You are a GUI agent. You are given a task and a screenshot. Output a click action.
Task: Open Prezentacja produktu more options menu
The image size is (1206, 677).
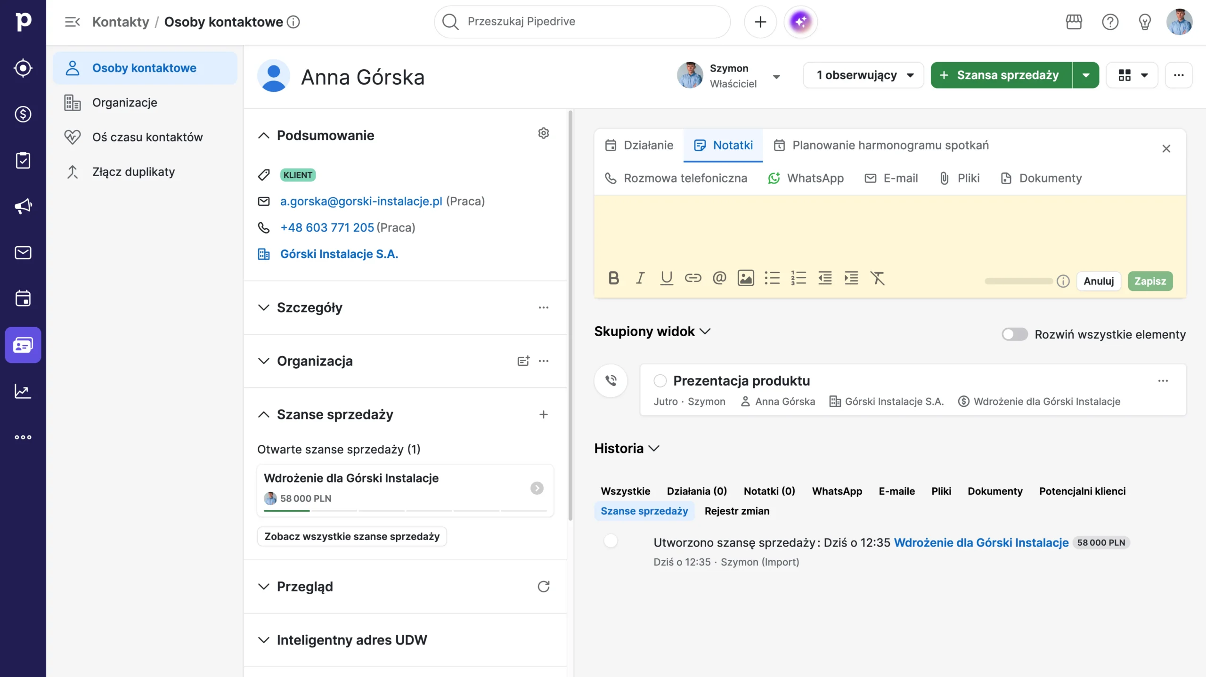tap(1163, 380)
